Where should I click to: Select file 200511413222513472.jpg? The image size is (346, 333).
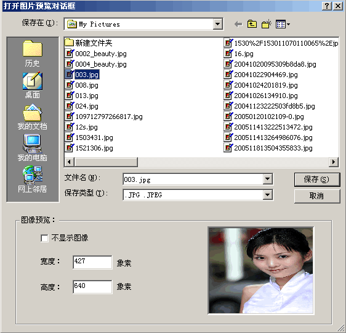[x=273, y=127]
